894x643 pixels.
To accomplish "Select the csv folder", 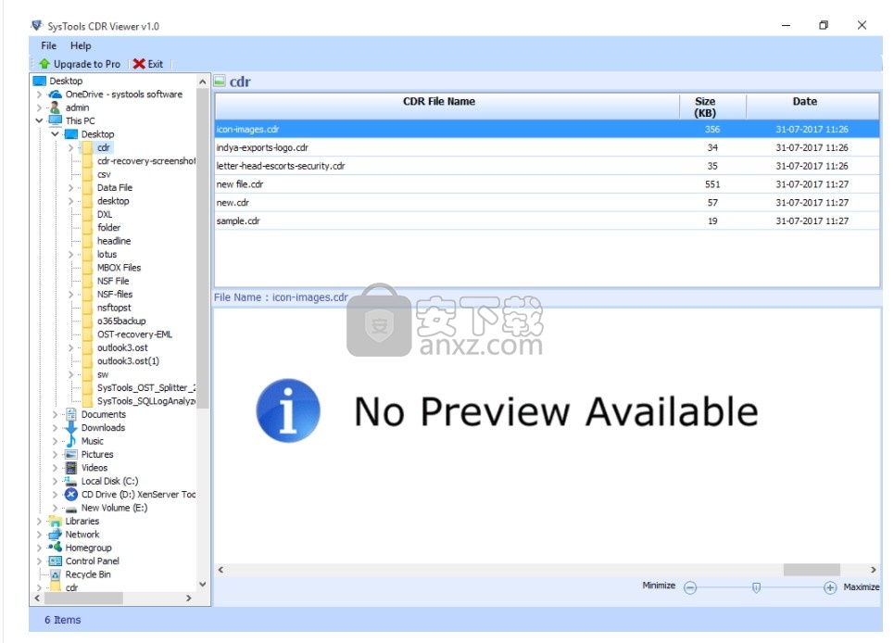I will click(104, 174).
